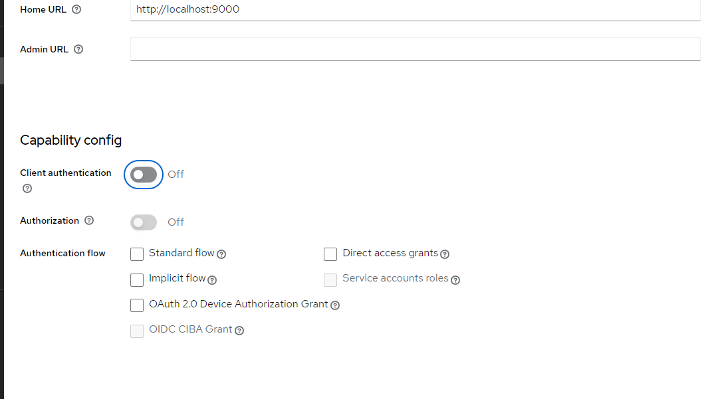Turn on the Authorization switch

[x=143, y=222]
